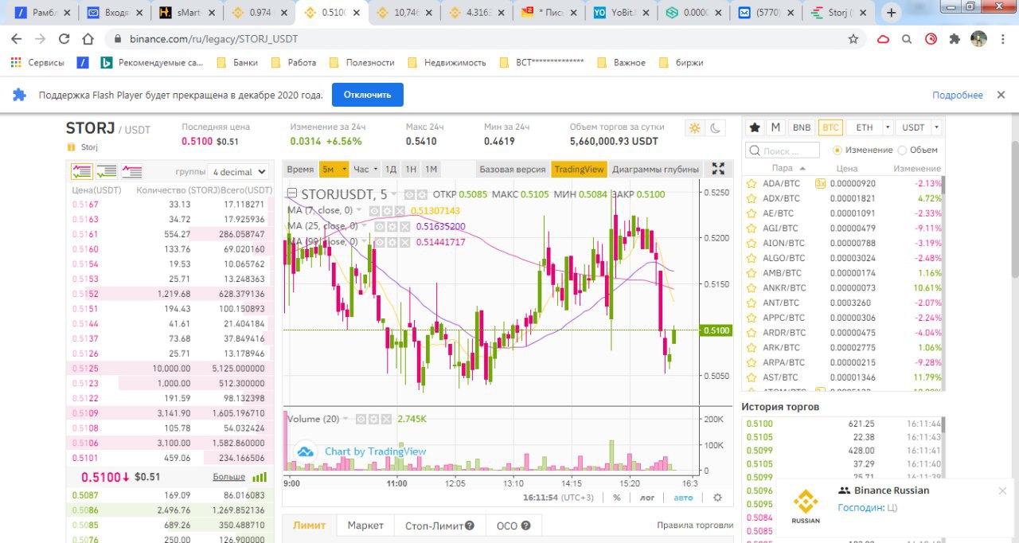Click the Отключить Flash button
Screen dimensions: 1019x543
[x=368, y=95]
